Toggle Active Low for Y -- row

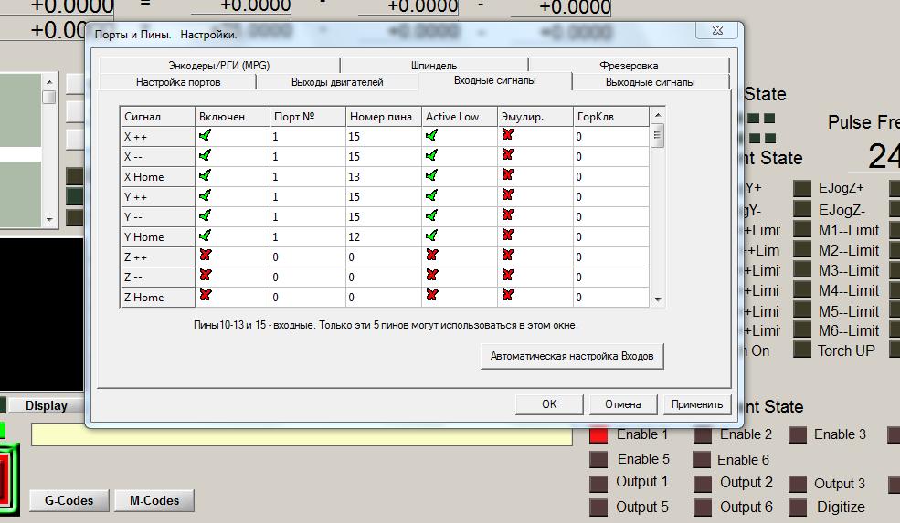click(431, 215)
